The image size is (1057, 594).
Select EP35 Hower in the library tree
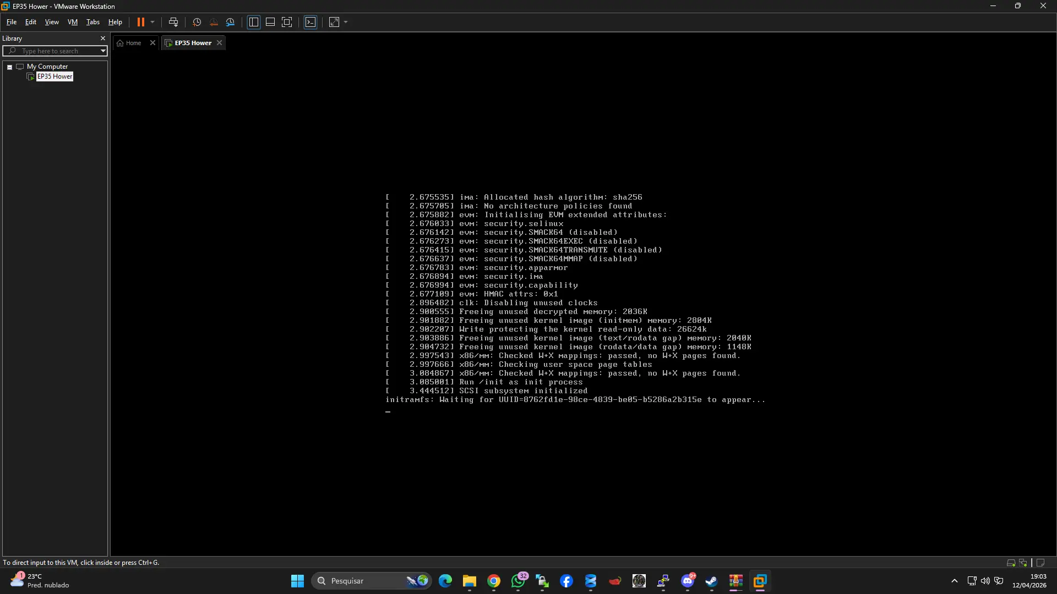(x=55, y=76)
